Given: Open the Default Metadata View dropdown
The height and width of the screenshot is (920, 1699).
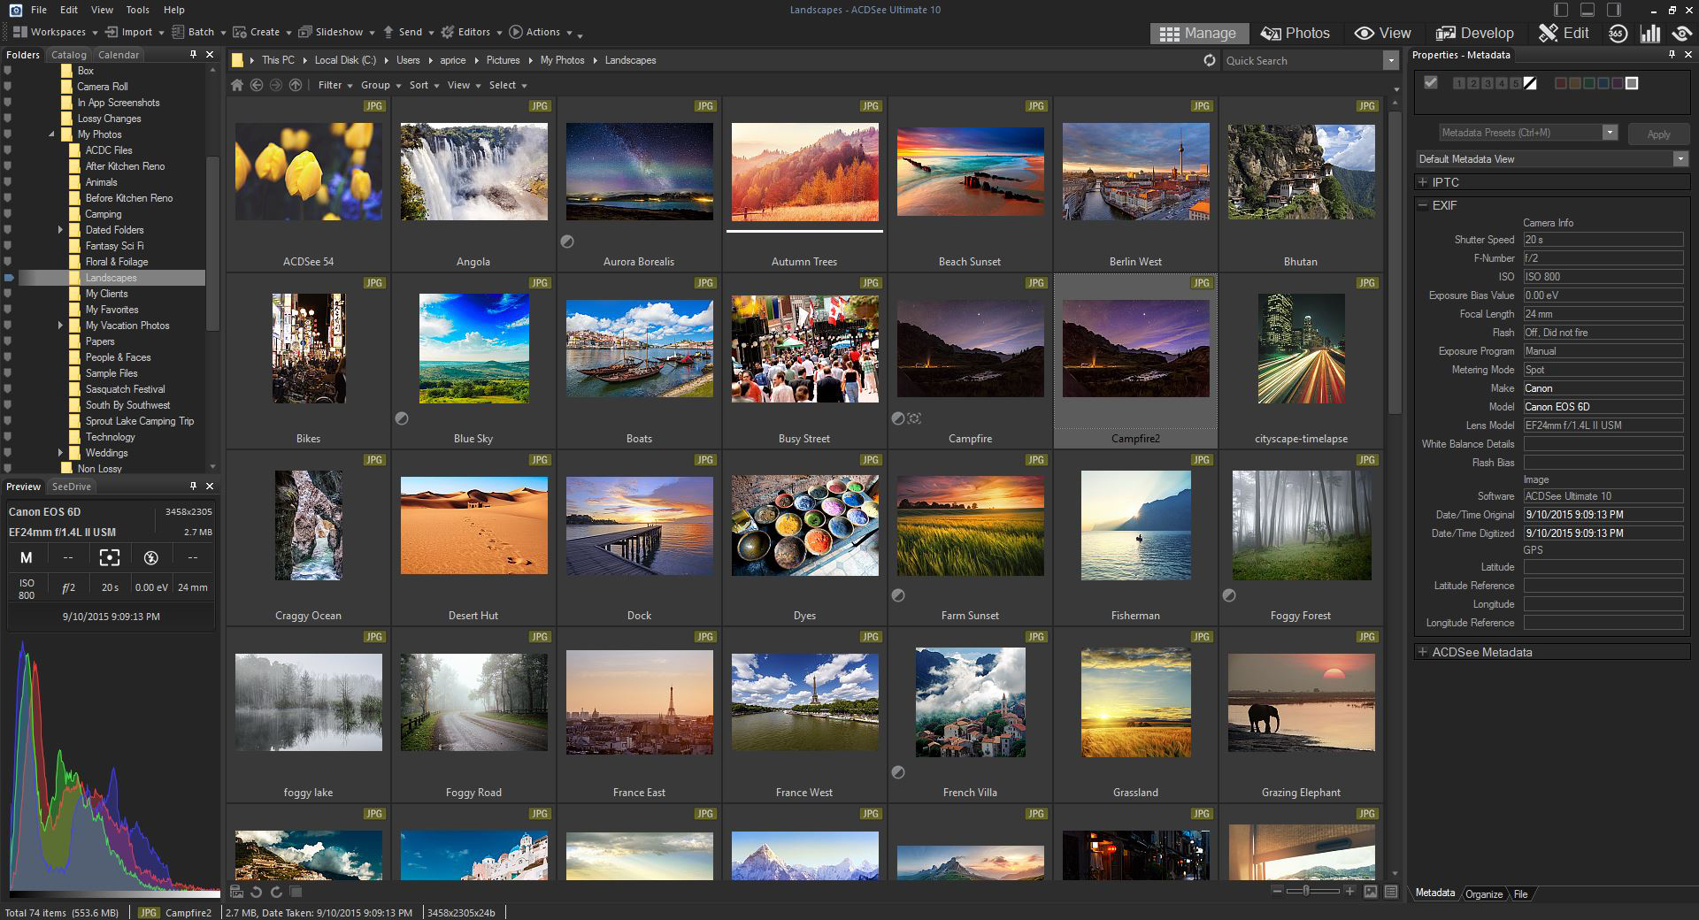Looking at the screenshot, I should tap(1552, 159).
